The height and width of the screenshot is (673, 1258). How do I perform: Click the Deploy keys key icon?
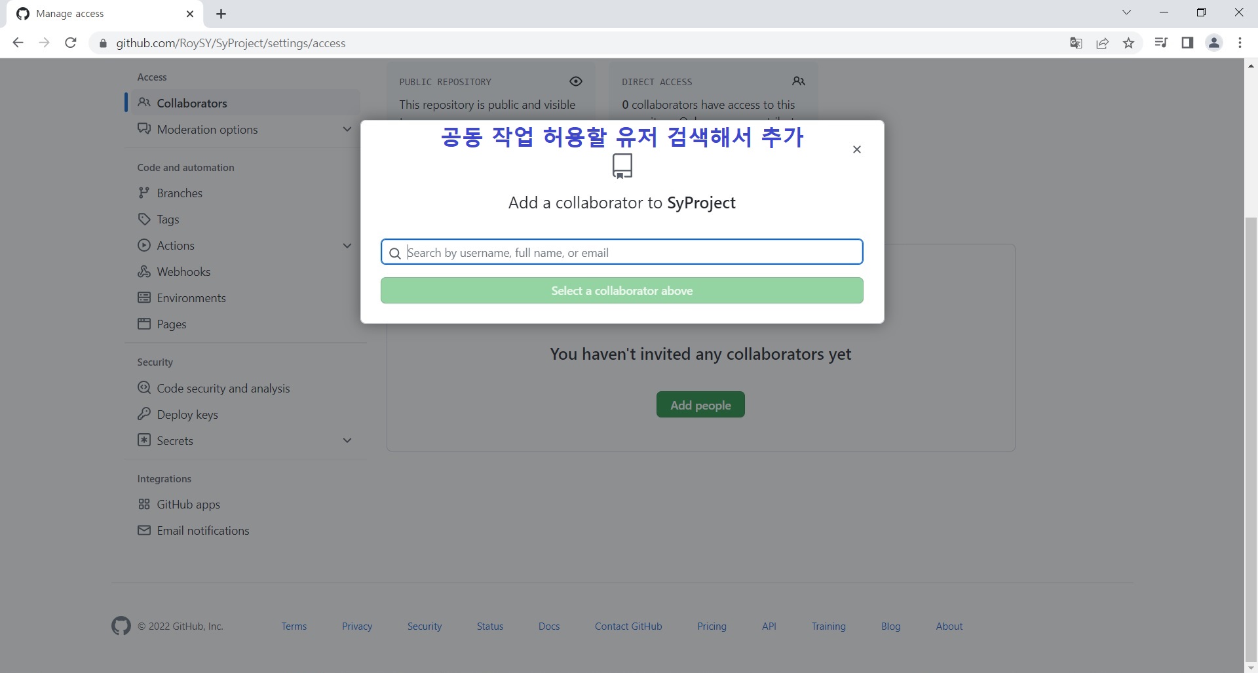pos(144,413)
